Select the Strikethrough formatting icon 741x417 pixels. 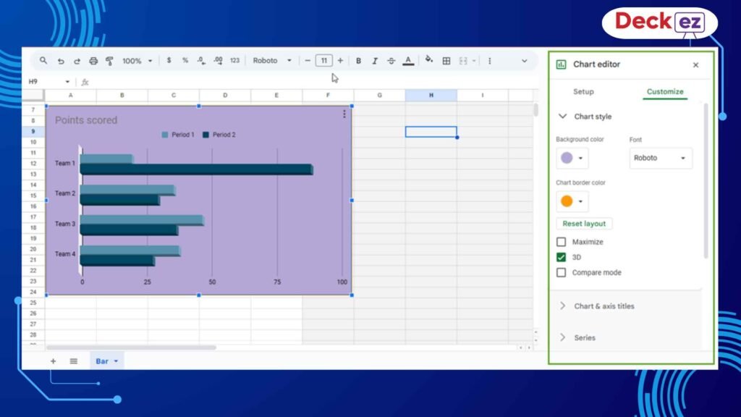click(x=391, y=61)
